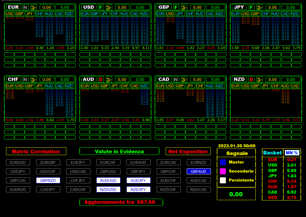
Task: Open the Net Exposition view
Action: click(x=188, y=151)
